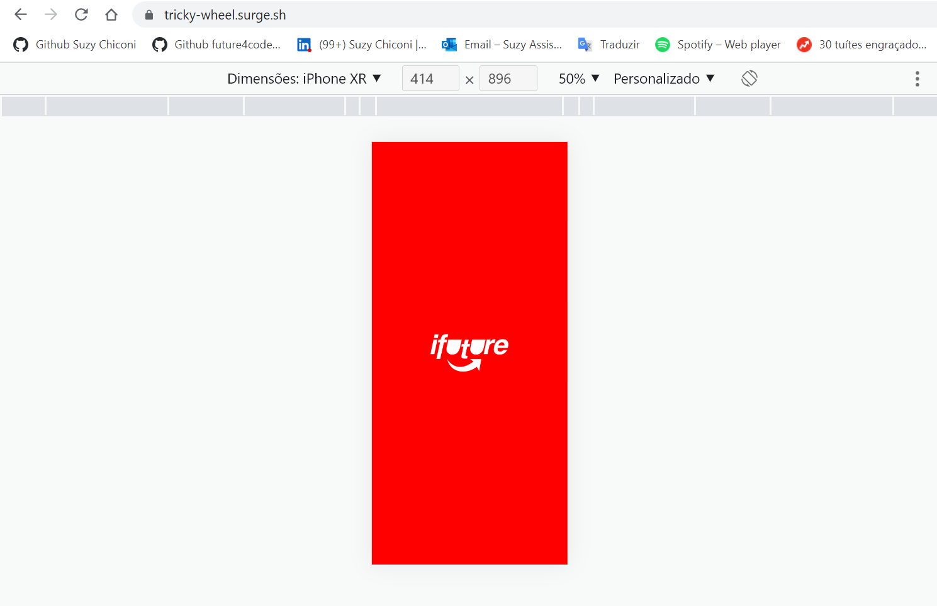The image size is (937, 606).
Task: Open the Spotify – Web player bookmark
Action: [x=718, y=45]
